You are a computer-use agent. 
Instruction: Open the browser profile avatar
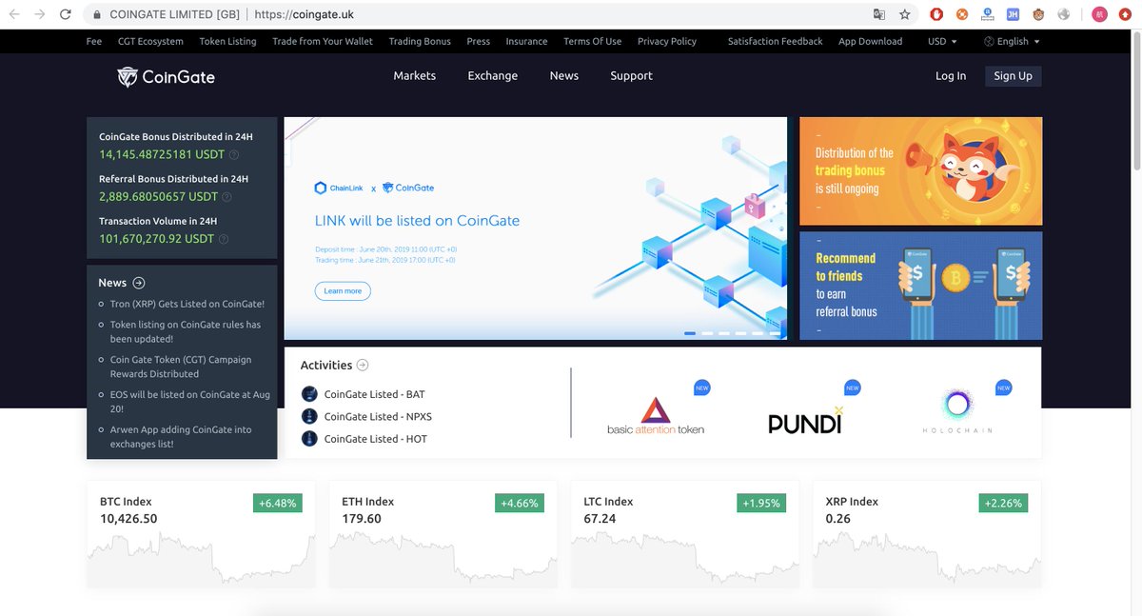tap(1099, 14)
